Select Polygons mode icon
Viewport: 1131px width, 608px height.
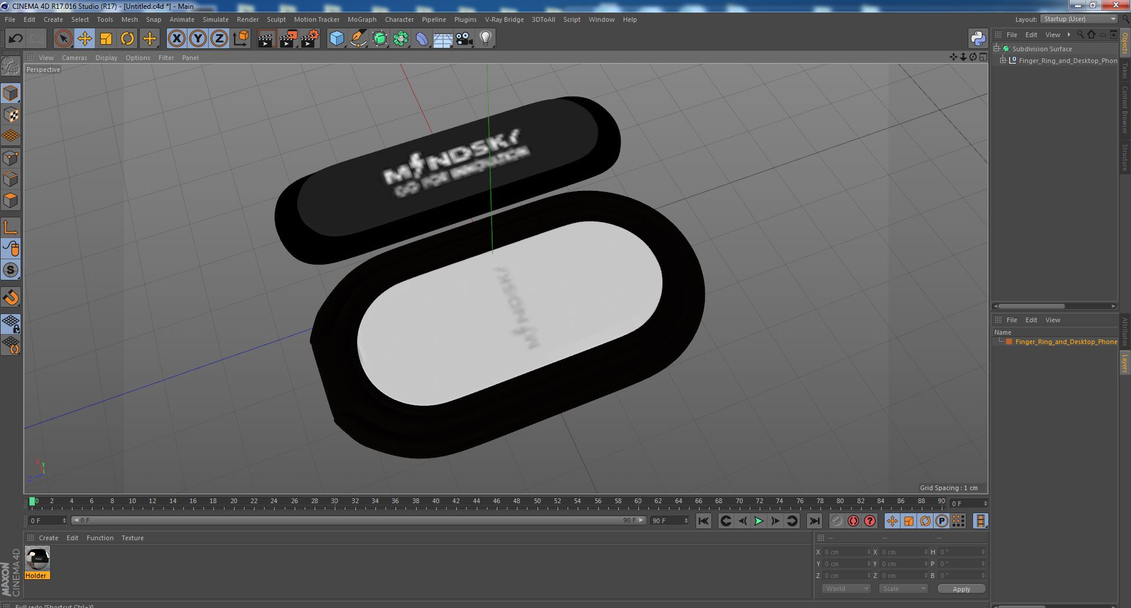(11, 200)
